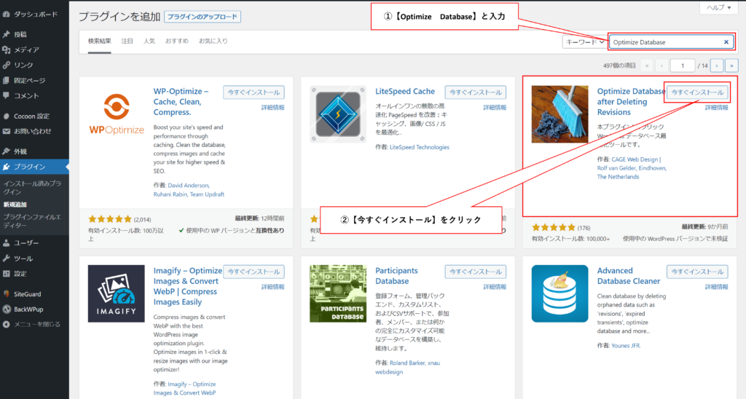Click the Imagify plugin logo thumbnail
The height and width of the screenshot is (399, 746).
pos(116,293)
